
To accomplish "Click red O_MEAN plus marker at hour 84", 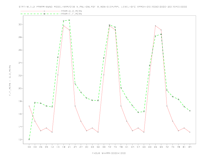I will (190, 132).
